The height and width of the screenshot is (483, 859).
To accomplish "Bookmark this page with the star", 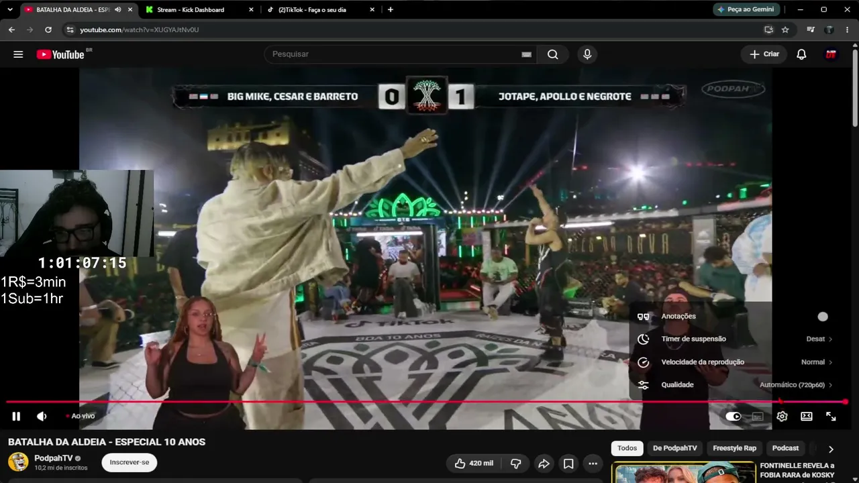I will point(785,30).
